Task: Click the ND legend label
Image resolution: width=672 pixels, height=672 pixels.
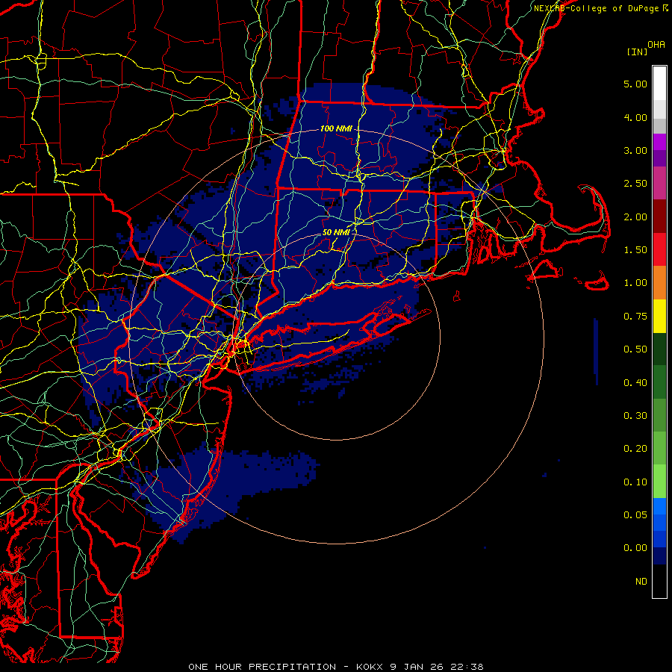Action: click(641, 582)
